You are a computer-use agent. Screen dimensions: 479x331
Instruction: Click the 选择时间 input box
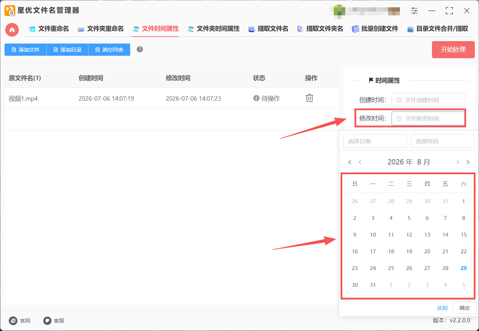pyautogui.click(x=443, y=141)
